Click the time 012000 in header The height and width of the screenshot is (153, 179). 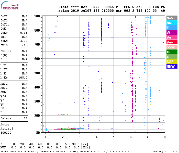108,11
